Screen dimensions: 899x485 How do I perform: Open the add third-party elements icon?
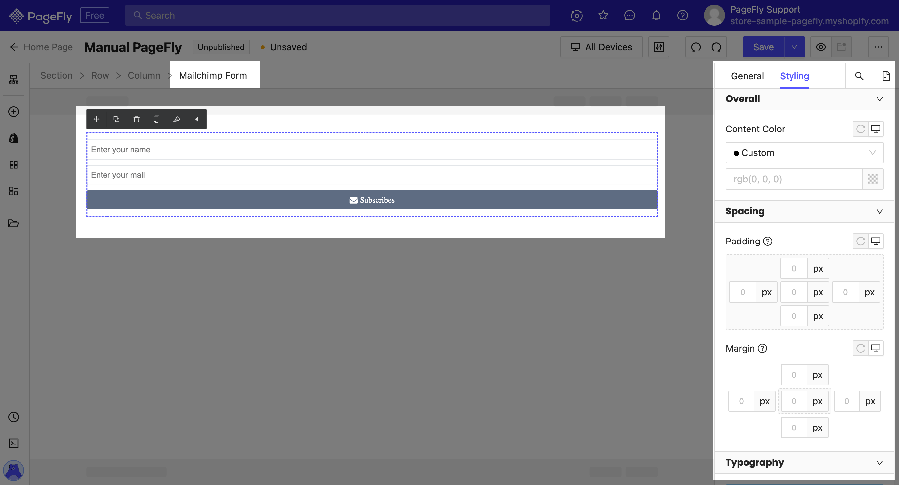(14, 191)
